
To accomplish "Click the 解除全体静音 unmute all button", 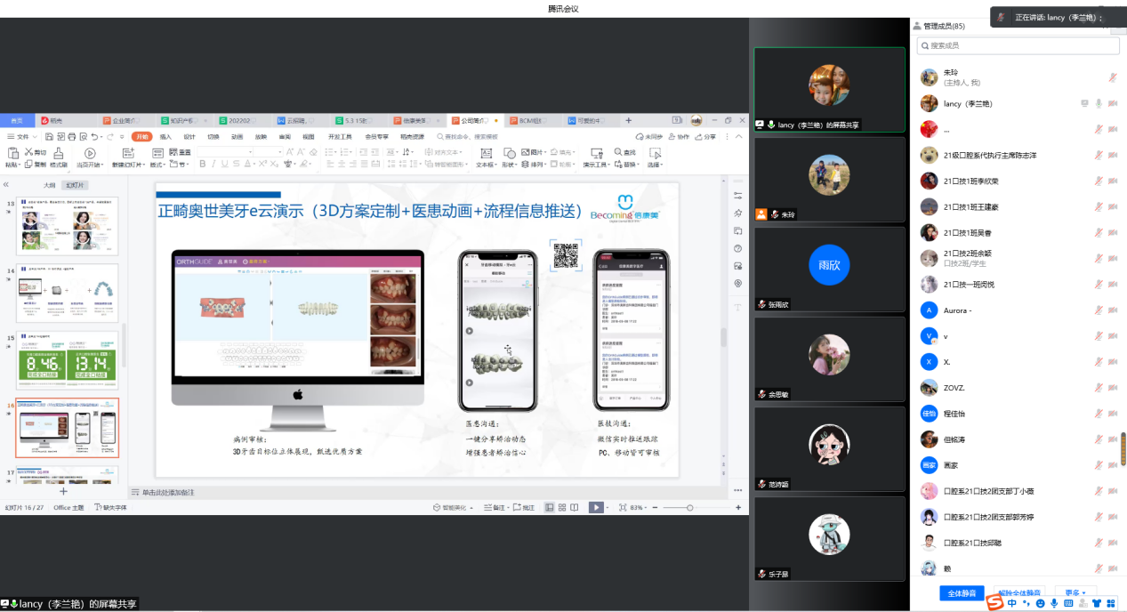I will tap(1018, 592).
